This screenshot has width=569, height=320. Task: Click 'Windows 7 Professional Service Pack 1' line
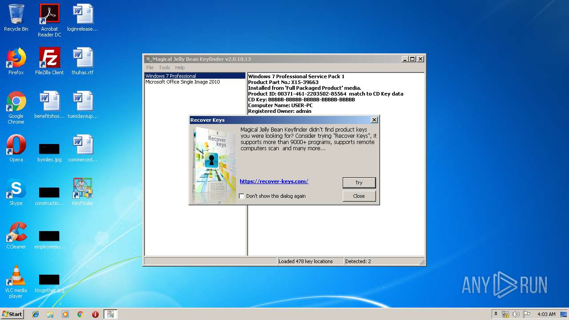click(x=296, y=76)
